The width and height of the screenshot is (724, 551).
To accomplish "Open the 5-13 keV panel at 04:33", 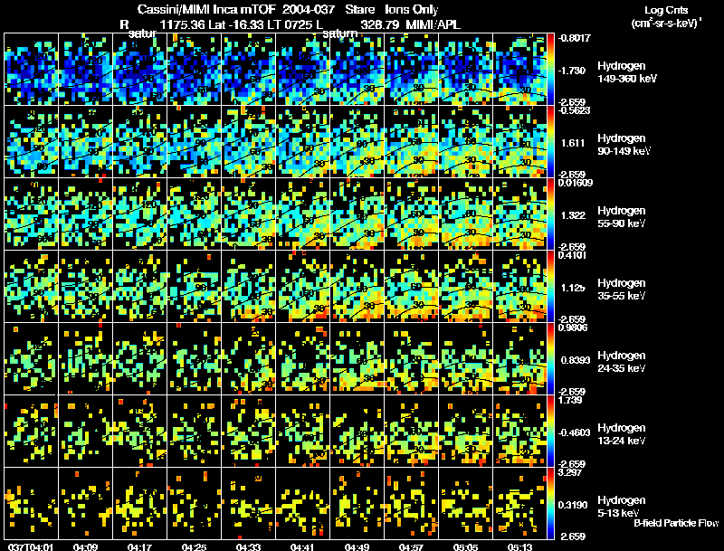I will (x=248, y=504).
